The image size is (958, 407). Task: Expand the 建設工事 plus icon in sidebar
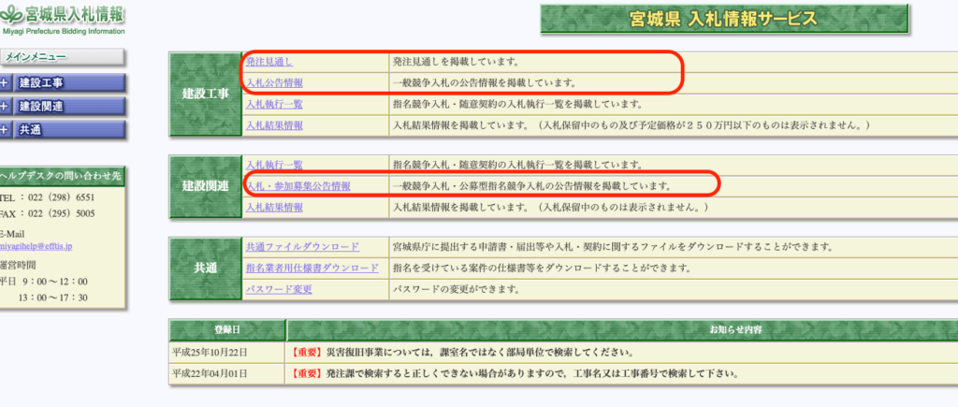pos(5,83)
